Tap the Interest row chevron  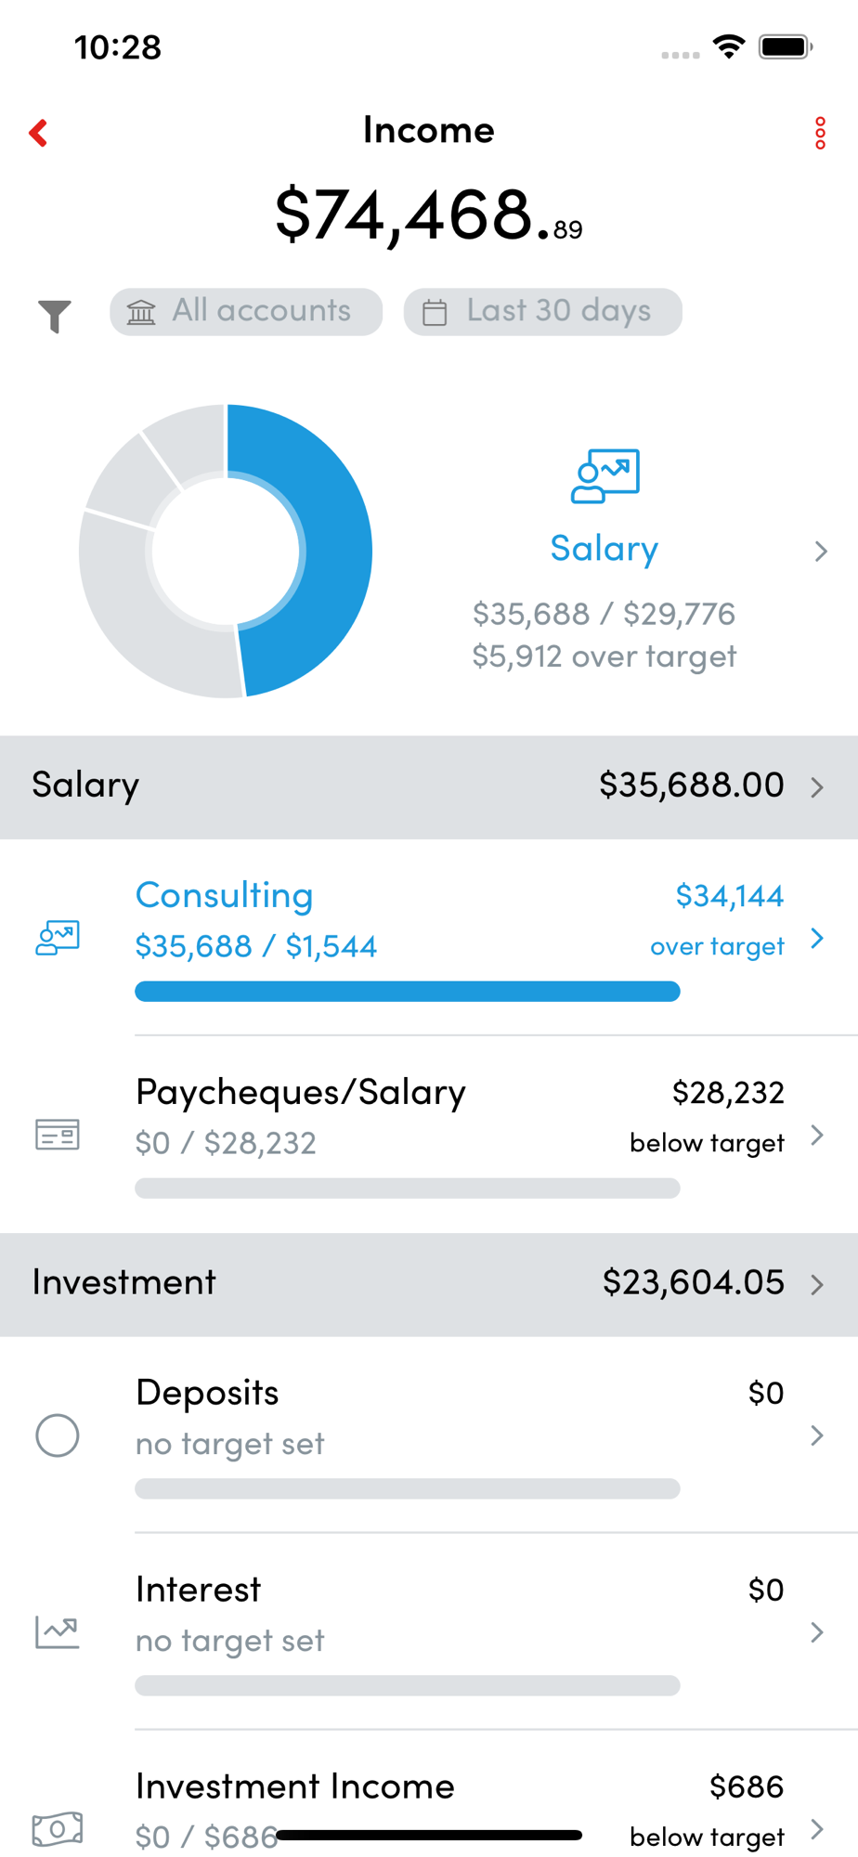pos(817,1632)
